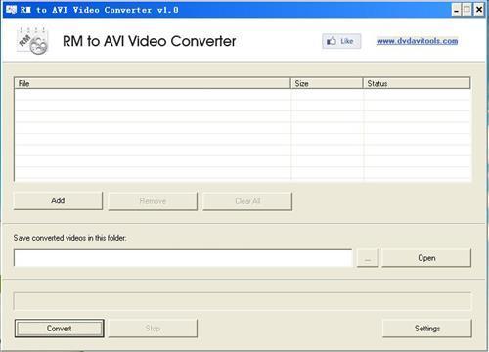The height and width of the screenshot is (352, 489).
Task: Minimize the converter window
Action: (457, 10)
